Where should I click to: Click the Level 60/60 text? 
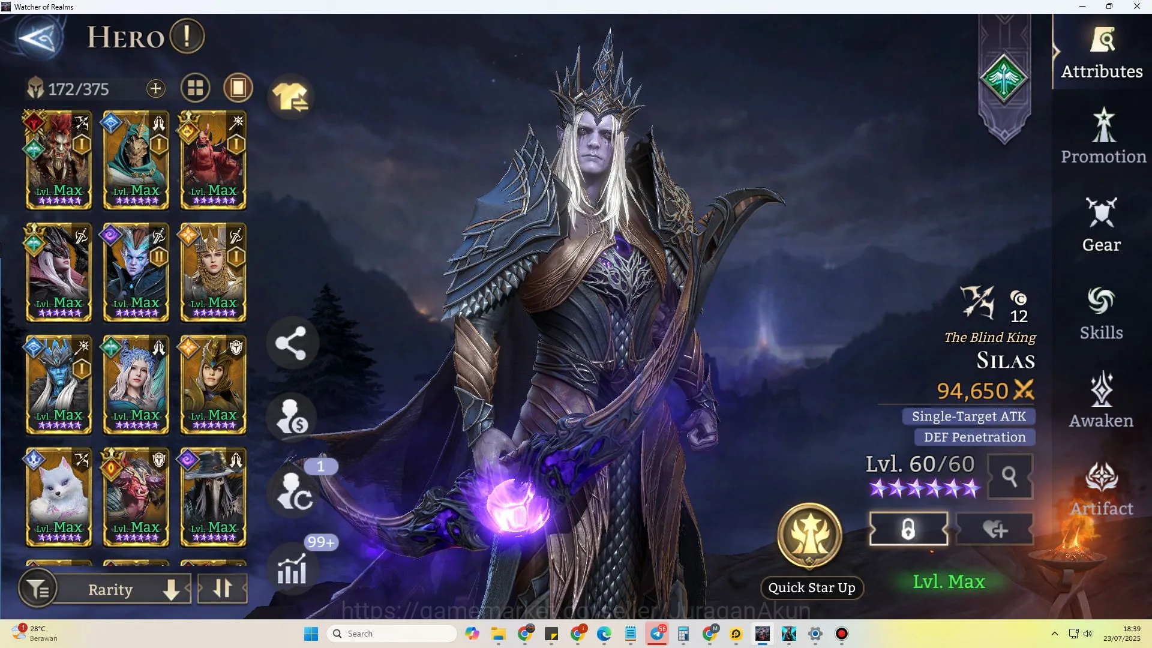tap(920, 464)
